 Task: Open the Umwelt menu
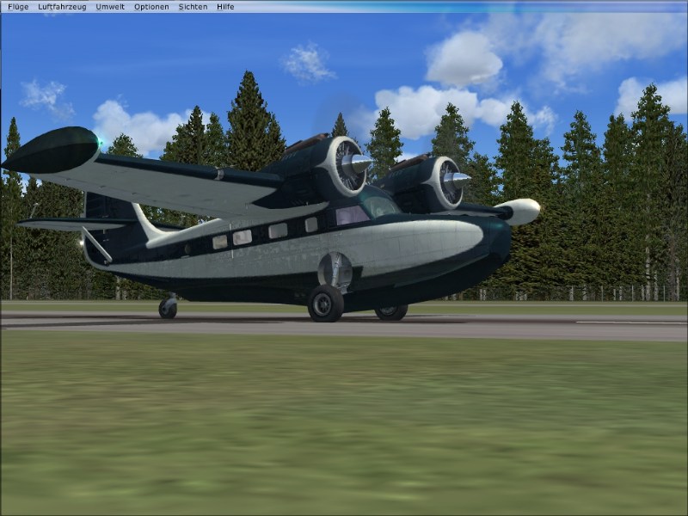[x=110, y=7]
